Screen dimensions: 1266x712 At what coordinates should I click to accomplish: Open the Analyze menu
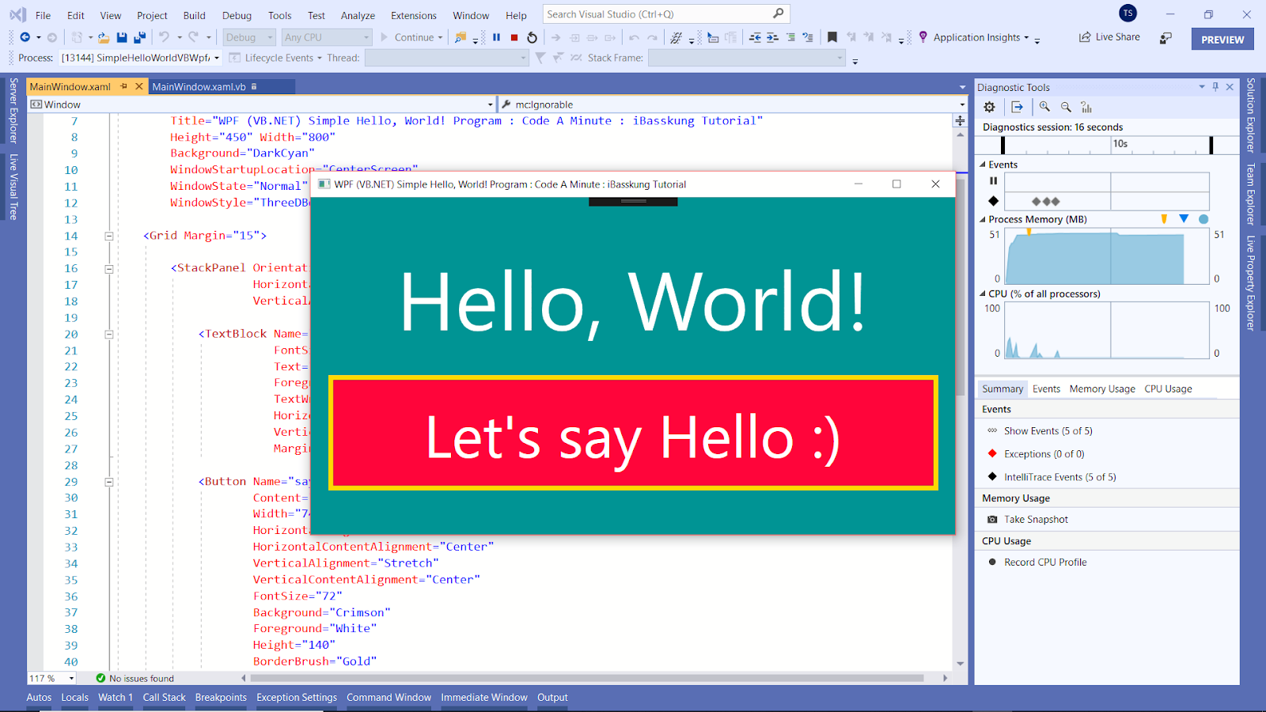coord(358,15)
